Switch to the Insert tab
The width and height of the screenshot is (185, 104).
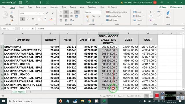(x=21, y=7)
